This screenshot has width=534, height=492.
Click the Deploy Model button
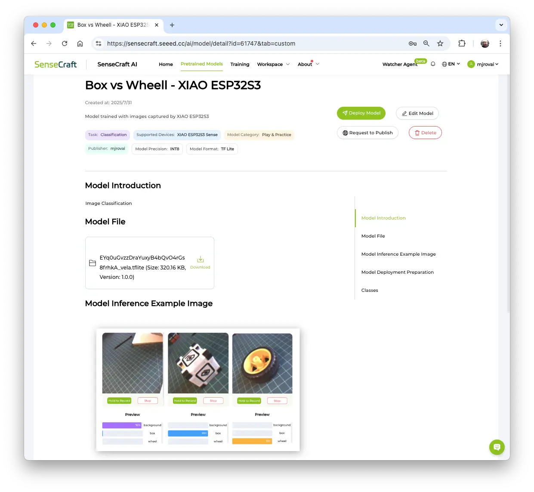[x=361, y=113]
